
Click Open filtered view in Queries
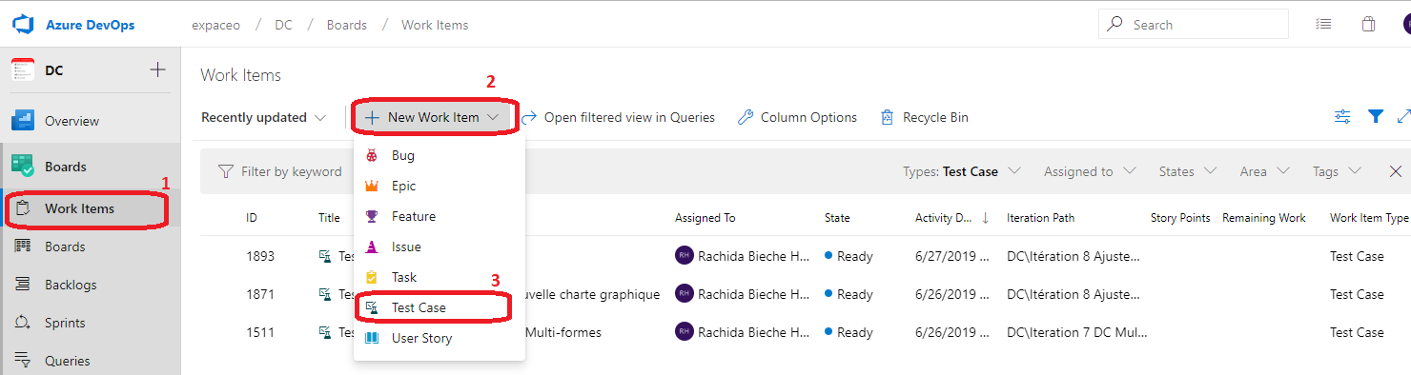click(x=618, y=117)
